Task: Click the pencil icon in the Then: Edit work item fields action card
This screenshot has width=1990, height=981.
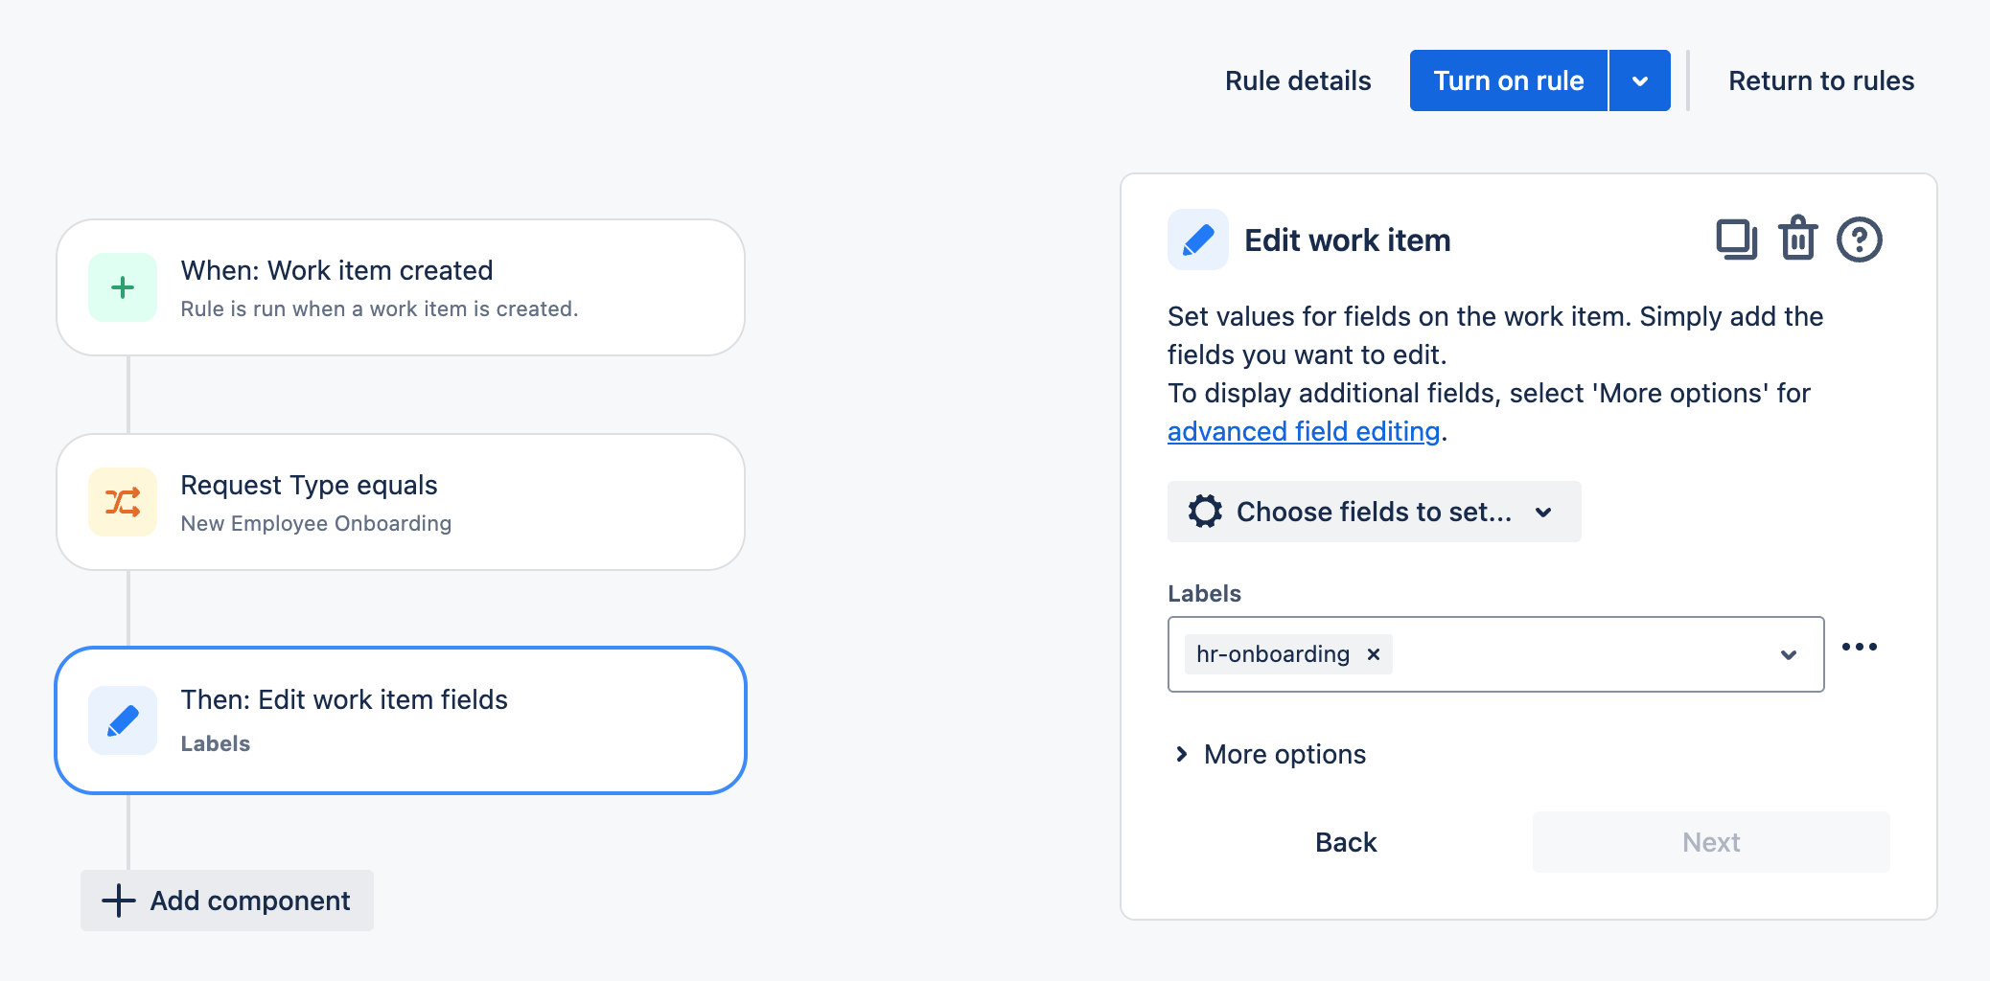Action: [x=123, y=720]
